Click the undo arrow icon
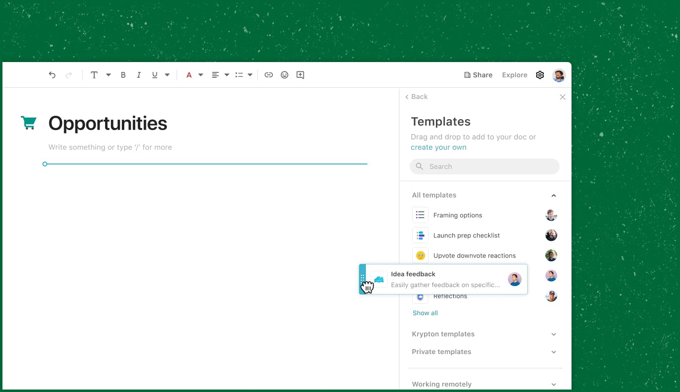The image size is (680, 392). (x=52, y=75)
